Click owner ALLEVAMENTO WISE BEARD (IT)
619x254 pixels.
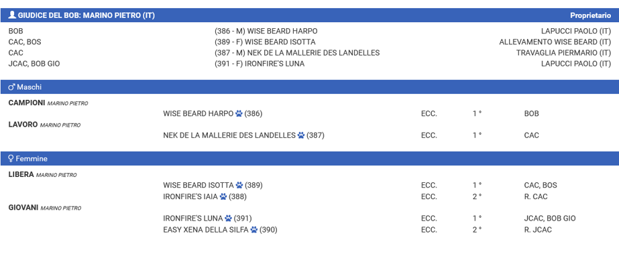(x=555, y=42)
